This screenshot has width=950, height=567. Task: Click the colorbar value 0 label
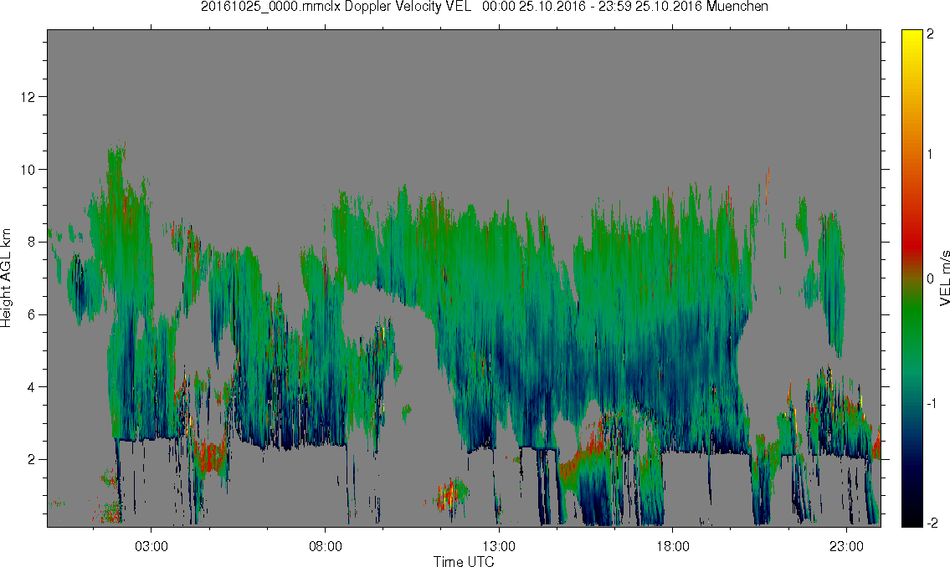click(x=931, y=279)
